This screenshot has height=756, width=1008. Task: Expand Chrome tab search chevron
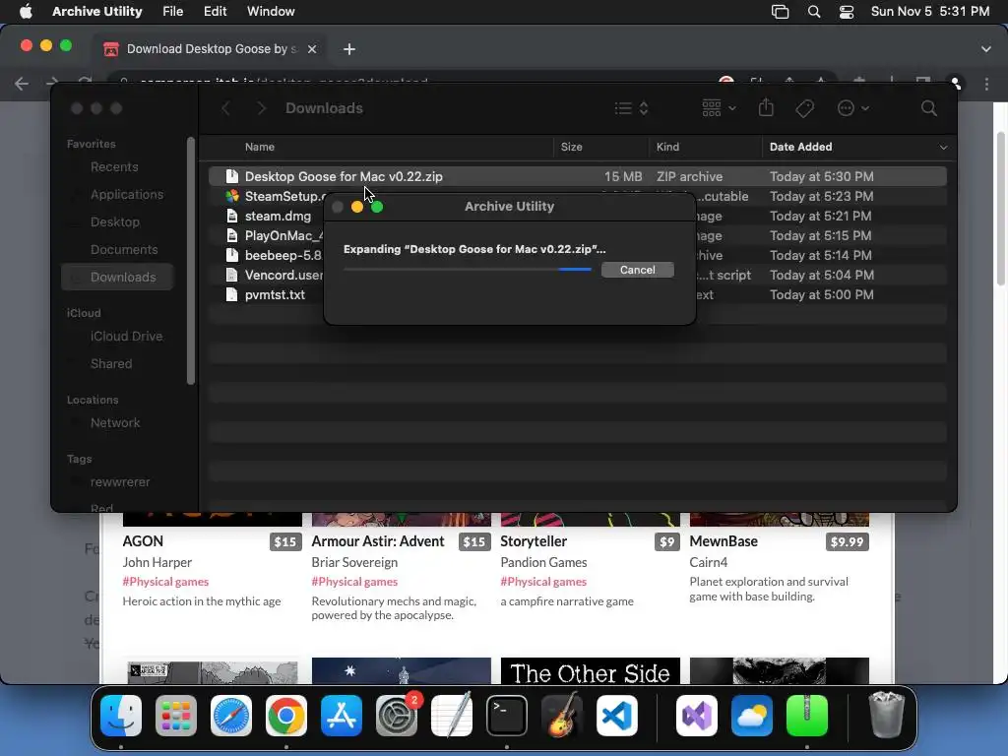click(985, 49)
